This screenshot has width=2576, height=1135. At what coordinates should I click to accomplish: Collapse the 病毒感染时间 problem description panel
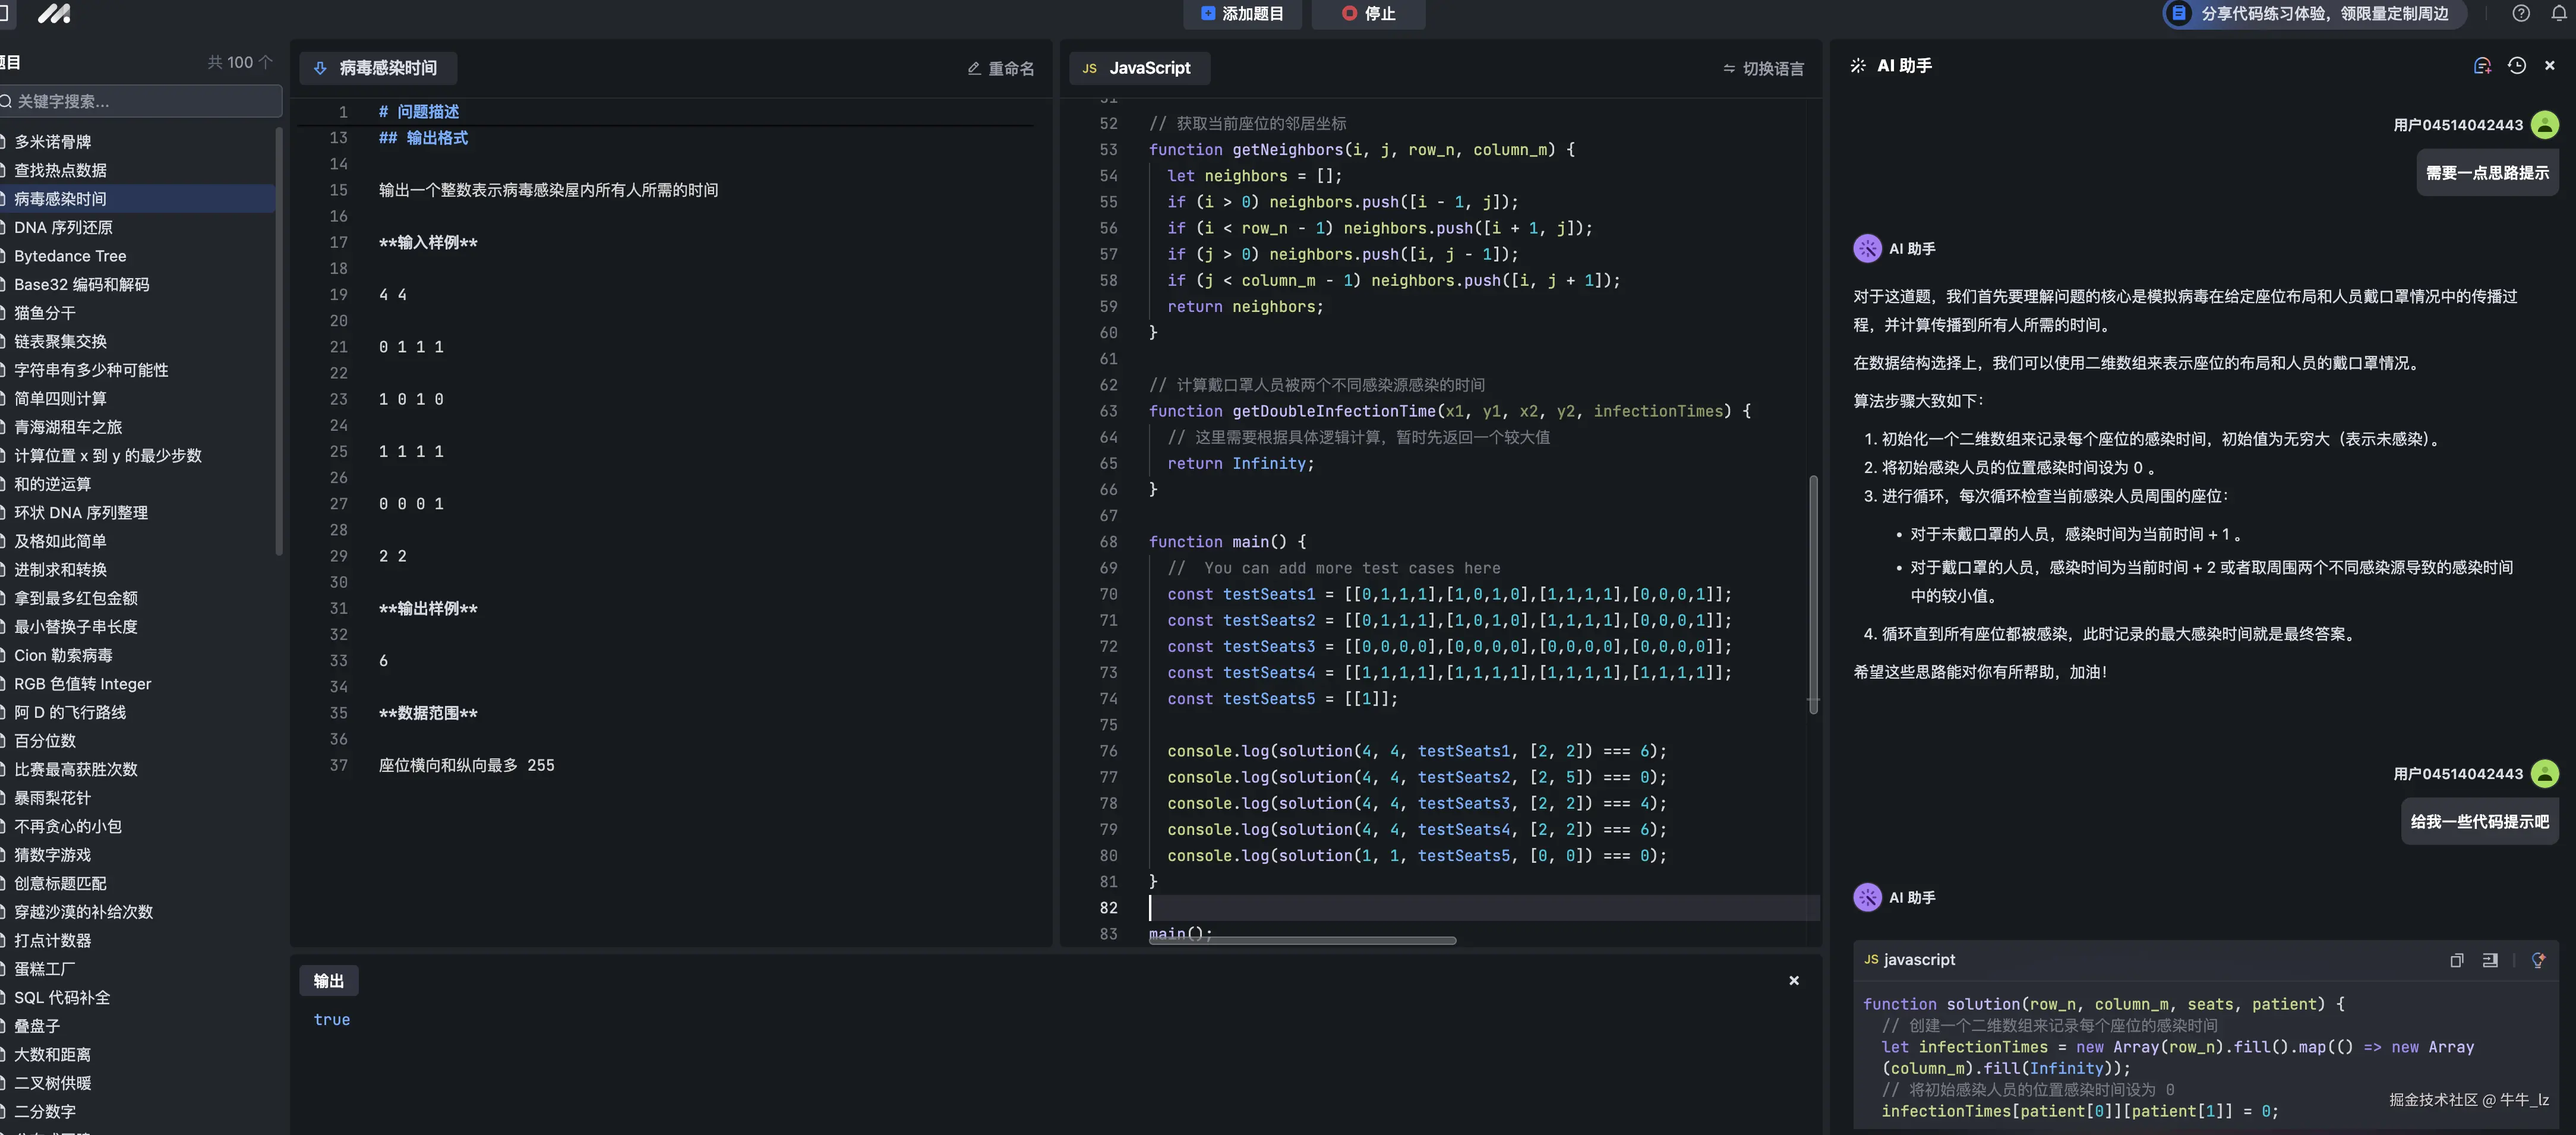coord(320,68)
